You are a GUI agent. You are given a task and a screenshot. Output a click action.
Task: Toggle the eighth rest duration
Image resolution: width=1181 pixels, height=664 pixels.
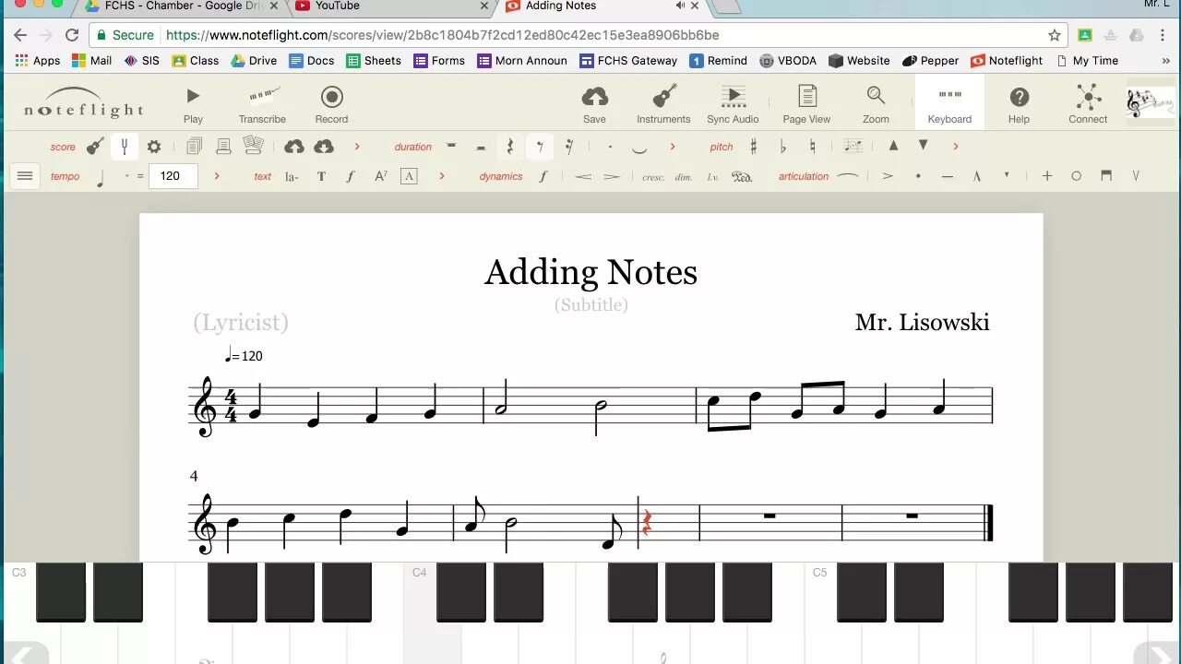click(540, 147)
